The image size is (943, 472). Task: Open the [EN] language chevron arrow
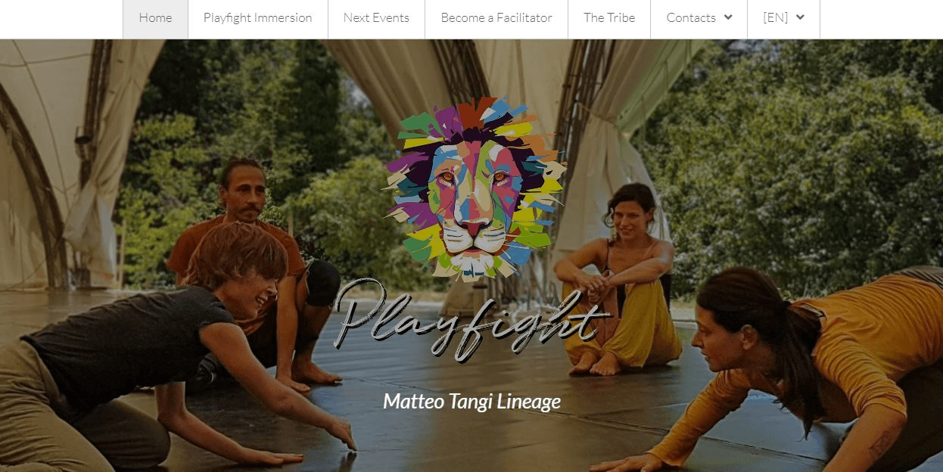tap(800, 17)
